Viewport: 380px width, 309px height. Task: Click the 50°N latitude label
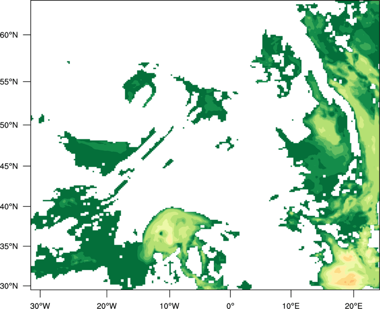coord(9,125)
